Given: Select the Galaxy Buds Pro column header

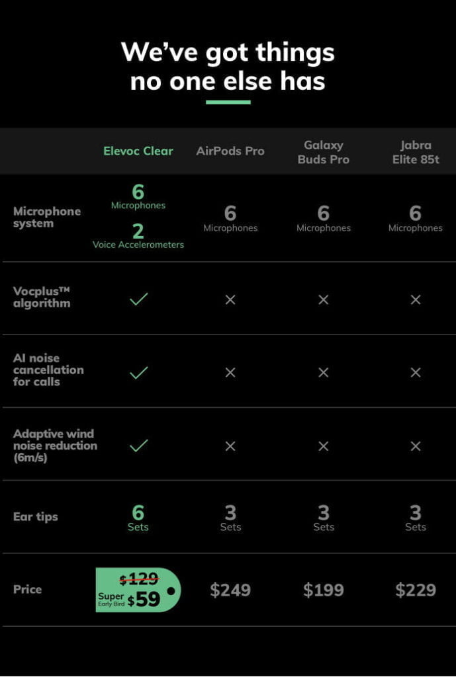Looking at the screenshot, I should tap(324, 151).
